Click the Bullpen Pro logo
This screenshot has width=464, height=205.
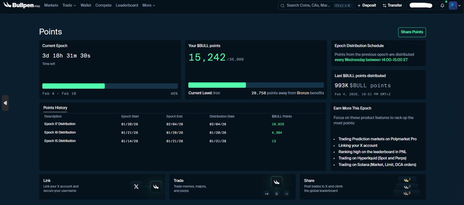pos(22,5)
